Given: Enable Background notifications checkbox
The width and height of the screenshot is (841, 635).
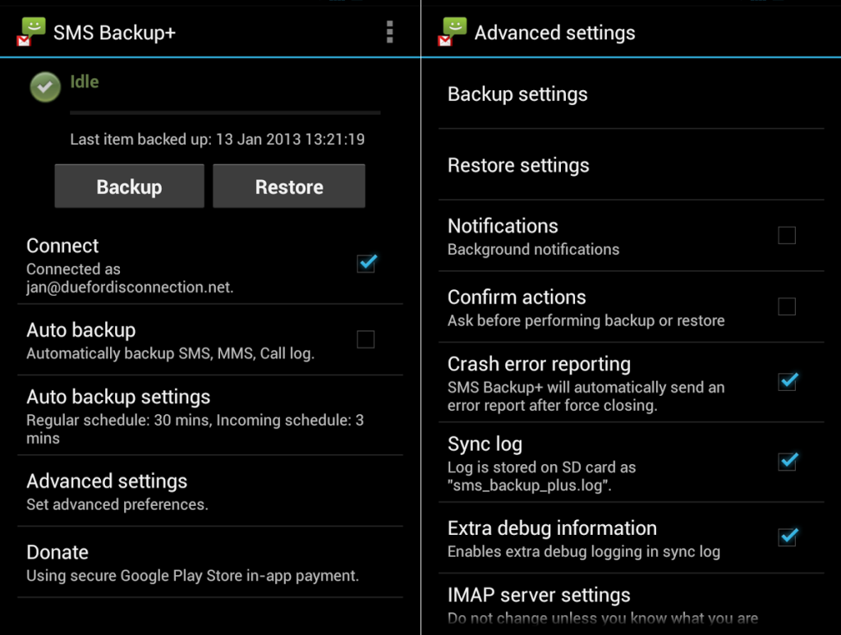Looking at the screenshot, I should [x=787, y=235].
